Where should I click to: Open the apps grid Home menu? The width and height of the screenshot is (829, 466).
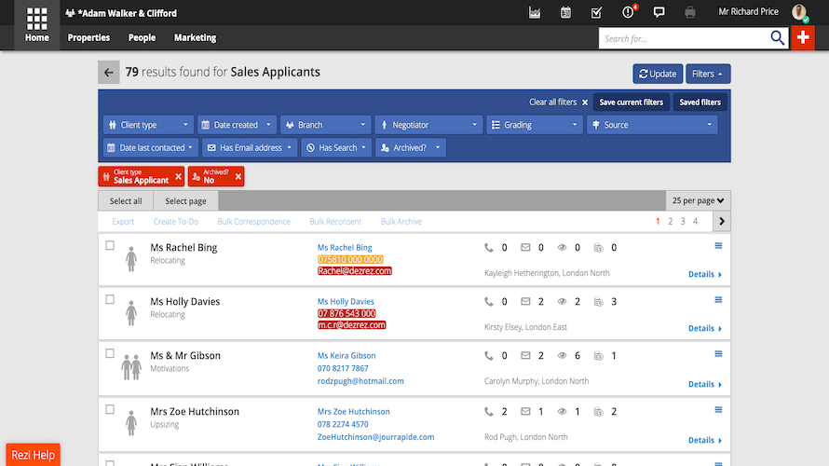36,25
